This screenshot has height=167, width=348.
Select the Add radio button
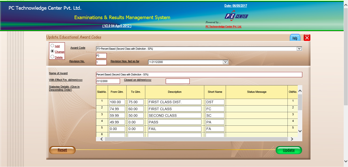click(52, 46)
